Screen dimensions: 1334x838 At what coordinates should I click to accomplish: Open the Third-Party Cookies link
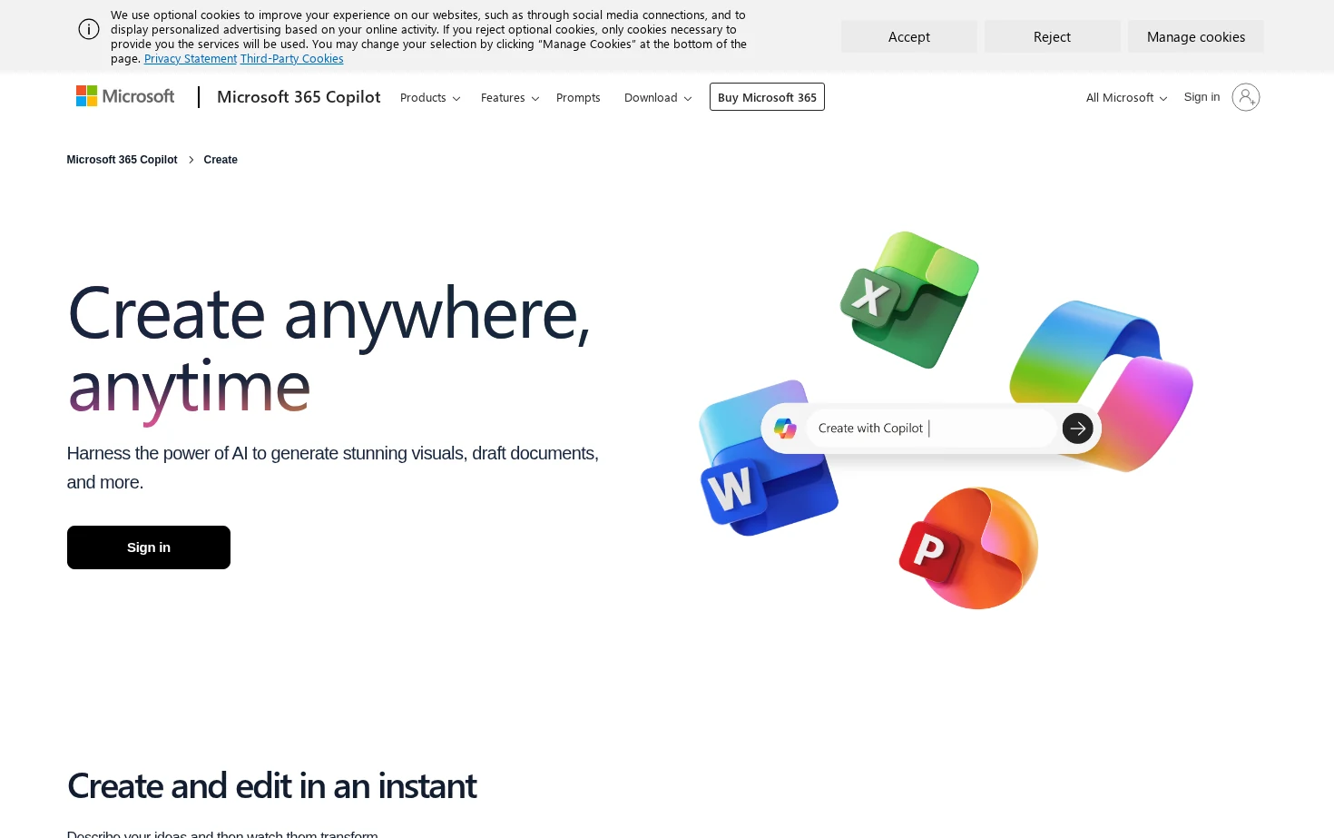point(291,59)
